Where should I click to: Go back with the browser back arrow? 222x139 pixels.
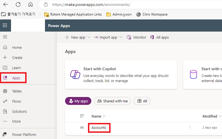coord(6,5)
